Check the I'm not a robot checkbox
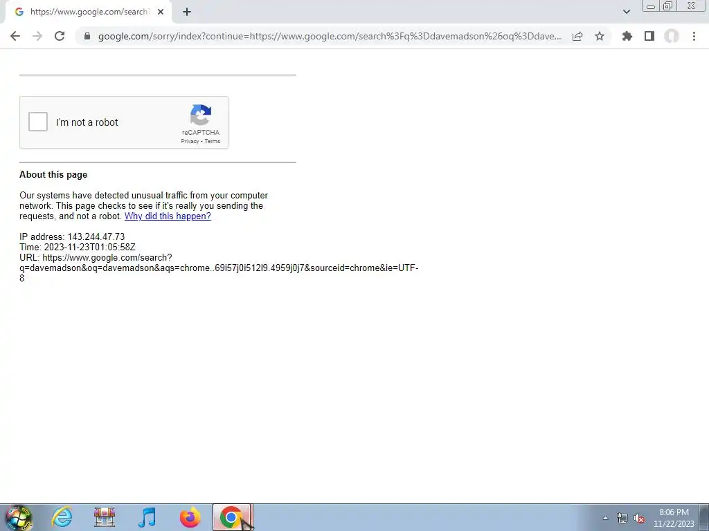The height and width of the screenshot is (531, 709). click(38, 122)
